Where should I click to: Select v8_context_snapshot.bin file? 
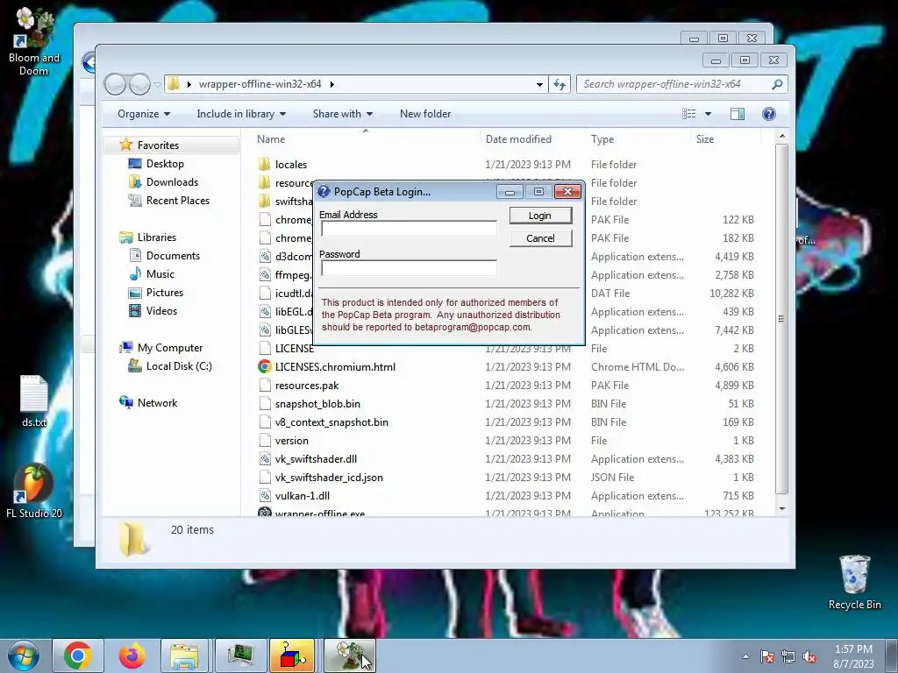tap(331, 422)
